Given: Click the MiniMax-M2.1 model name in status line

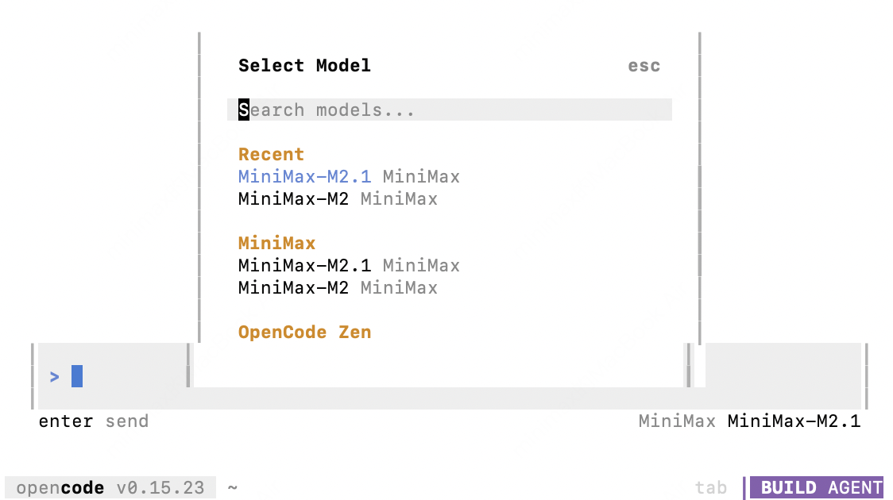Looking at the screenshot, I should tap(794, 421).
